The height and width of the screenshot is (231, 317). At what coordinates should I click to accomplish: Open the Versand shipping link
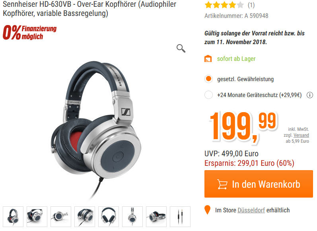pos(301,135)
